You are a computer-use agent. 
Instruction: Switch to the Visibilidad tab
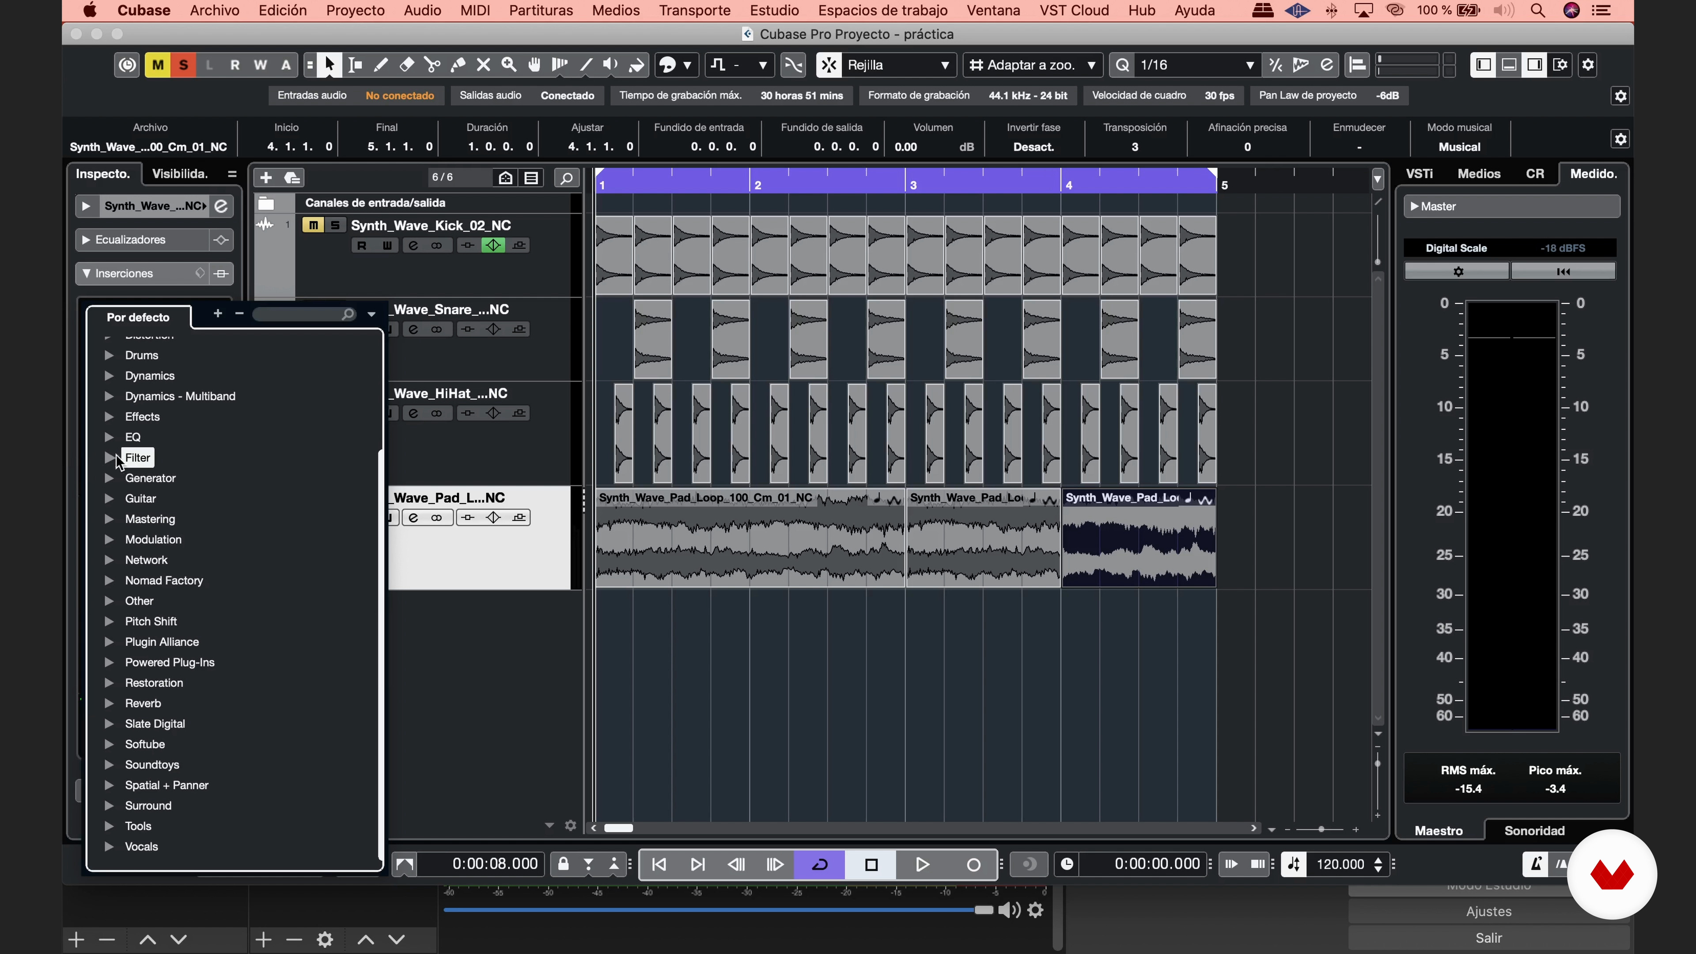(x=180, y=174)
